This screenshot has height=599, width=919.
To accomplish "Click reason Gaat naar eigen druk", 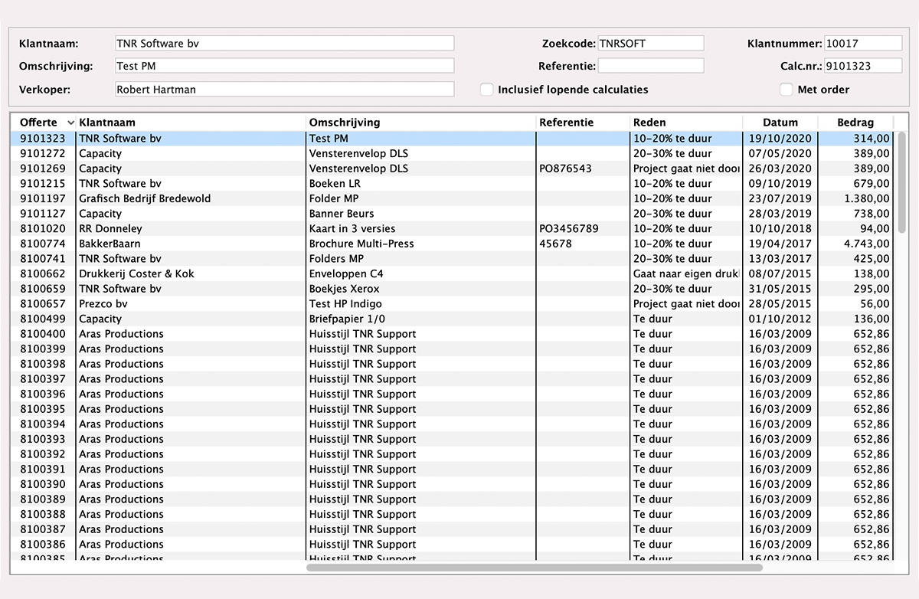I will pyautogui.click(x=686, y=273).
